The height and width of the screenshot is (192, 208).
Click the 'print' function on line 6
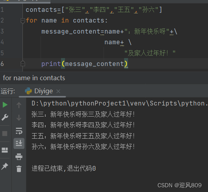(x=51, y=64)
